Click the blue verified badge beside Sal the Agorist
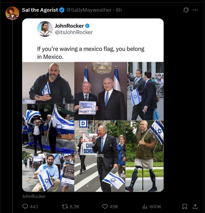This screenshot has width=205, height=213. pyautogui.click(x=62, y=10)
